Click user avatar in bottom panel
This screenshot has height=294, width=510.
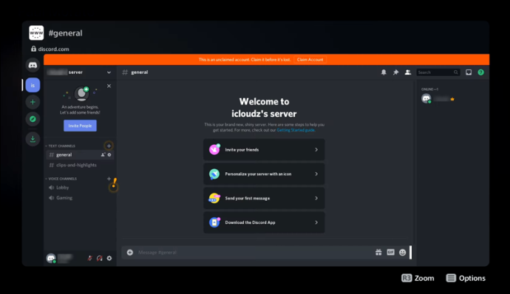coord(51,259)
